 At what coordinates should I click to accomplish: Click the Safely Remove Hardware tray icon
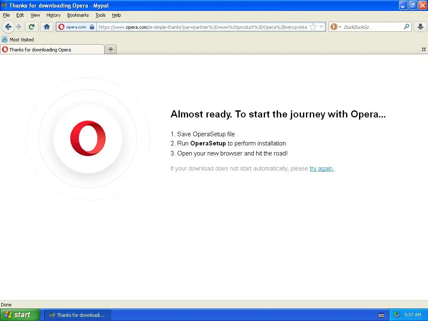397,315
